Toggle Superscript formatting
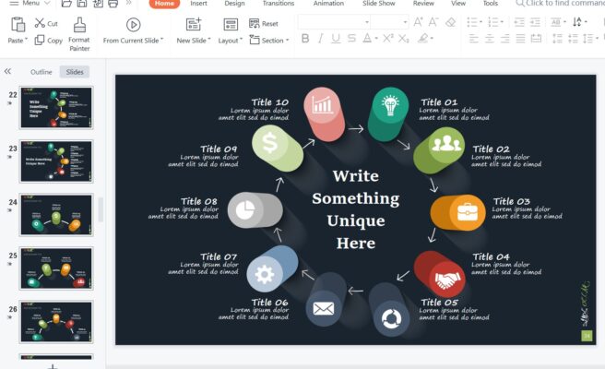This screenshot has height=369, width=605. [x=387, y=38]
